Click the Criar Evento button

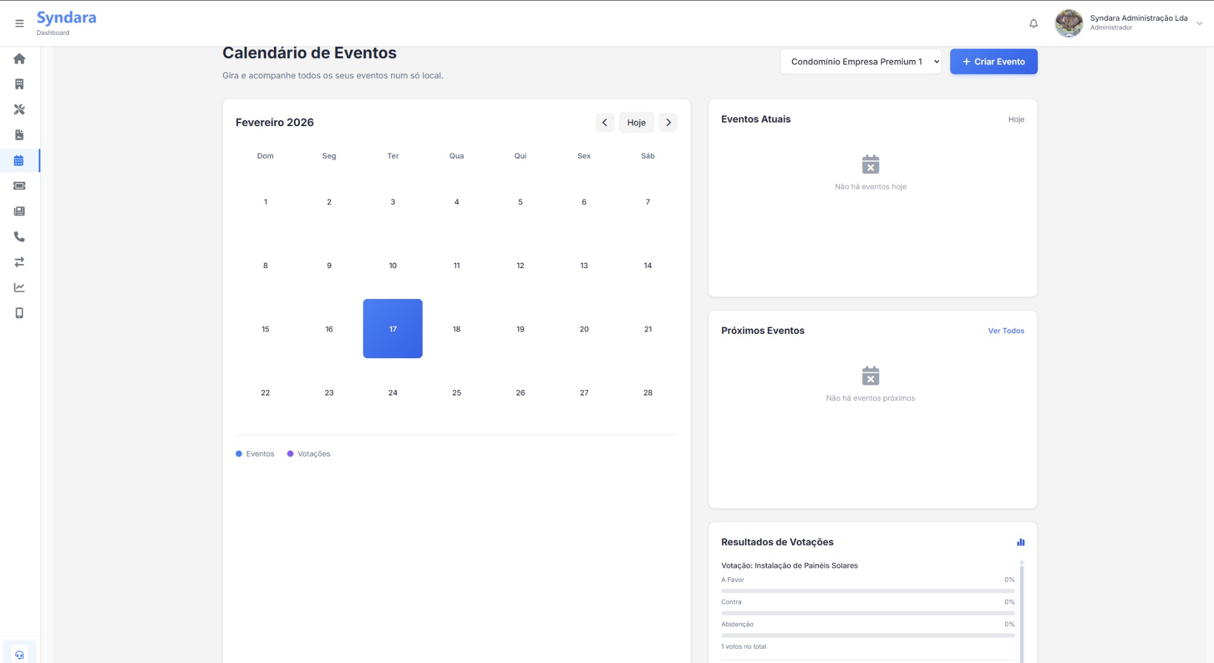(993, 61)
